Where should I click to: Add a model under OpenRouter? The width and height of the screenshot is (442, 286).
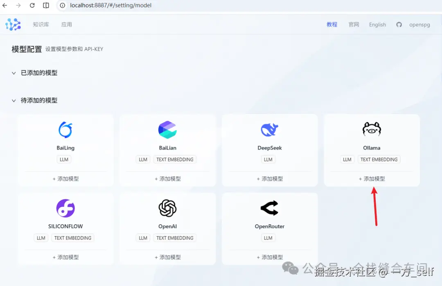click(269, 257)
